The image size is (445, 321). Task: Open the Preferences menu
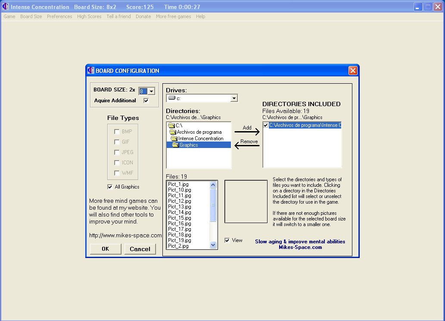tap(59, 16)
